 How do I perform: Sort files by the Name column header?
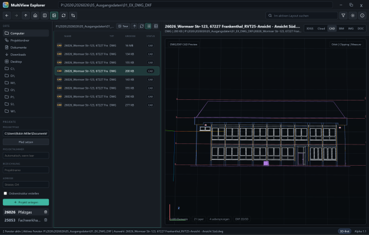(68, 36)
